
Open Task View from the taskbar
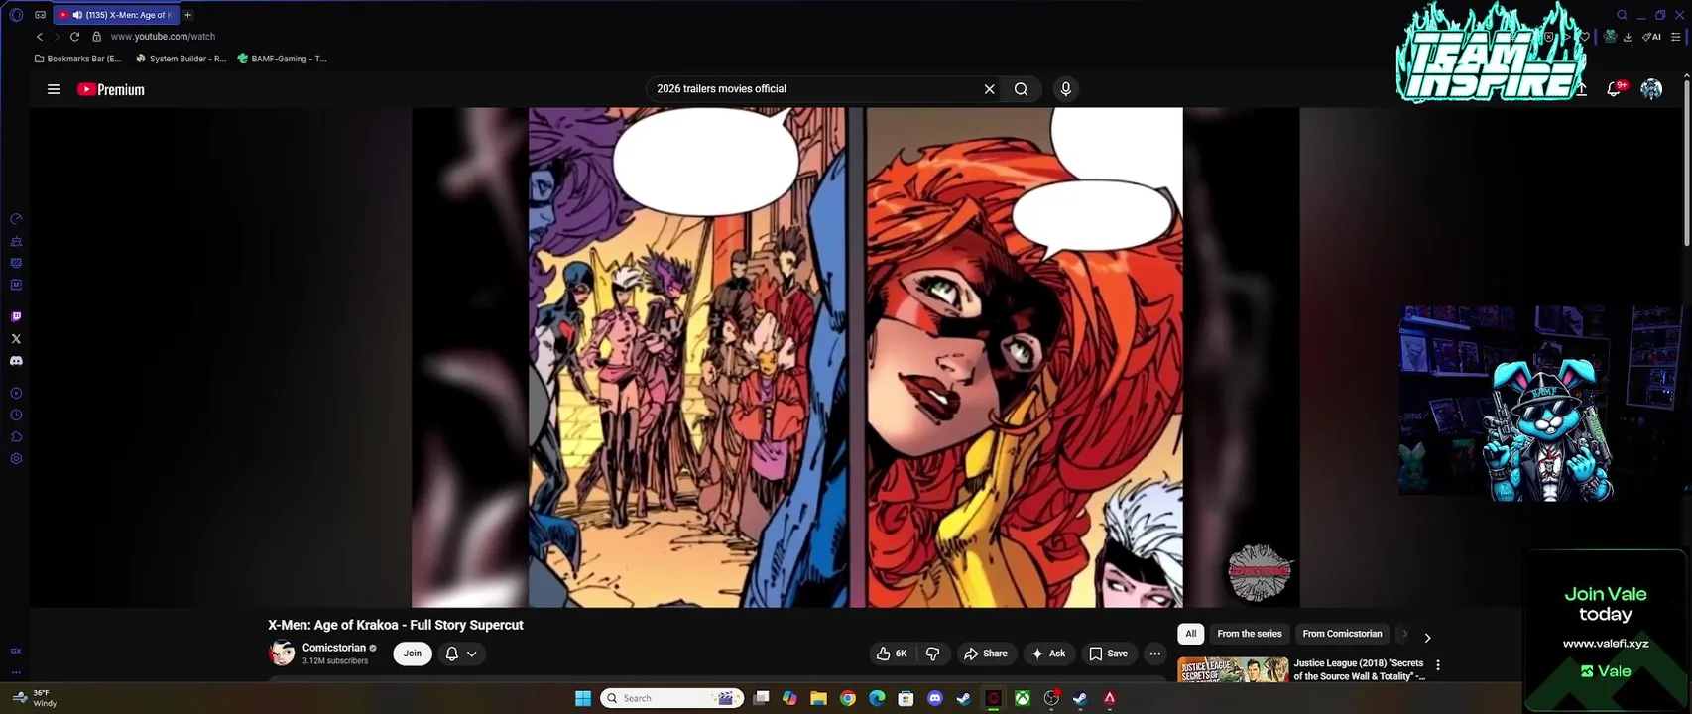tap(761, 698)
